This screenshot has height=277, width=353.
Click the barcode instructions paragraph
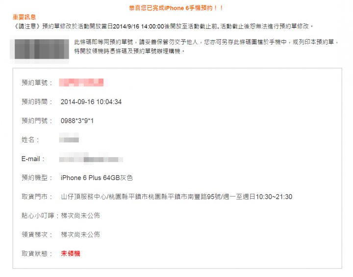click(x=206, y=46)
